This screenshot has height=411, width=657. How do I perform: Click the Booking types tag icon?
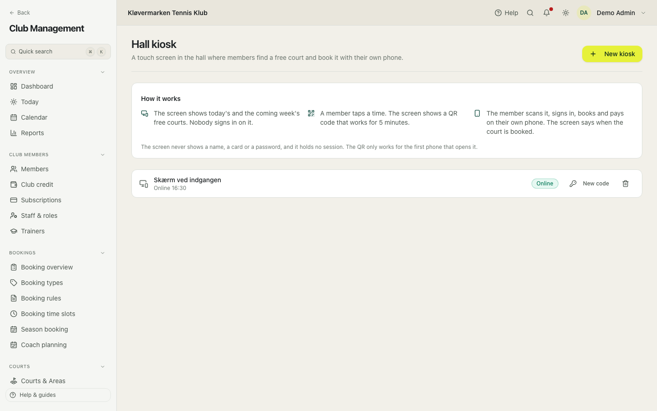14,283
